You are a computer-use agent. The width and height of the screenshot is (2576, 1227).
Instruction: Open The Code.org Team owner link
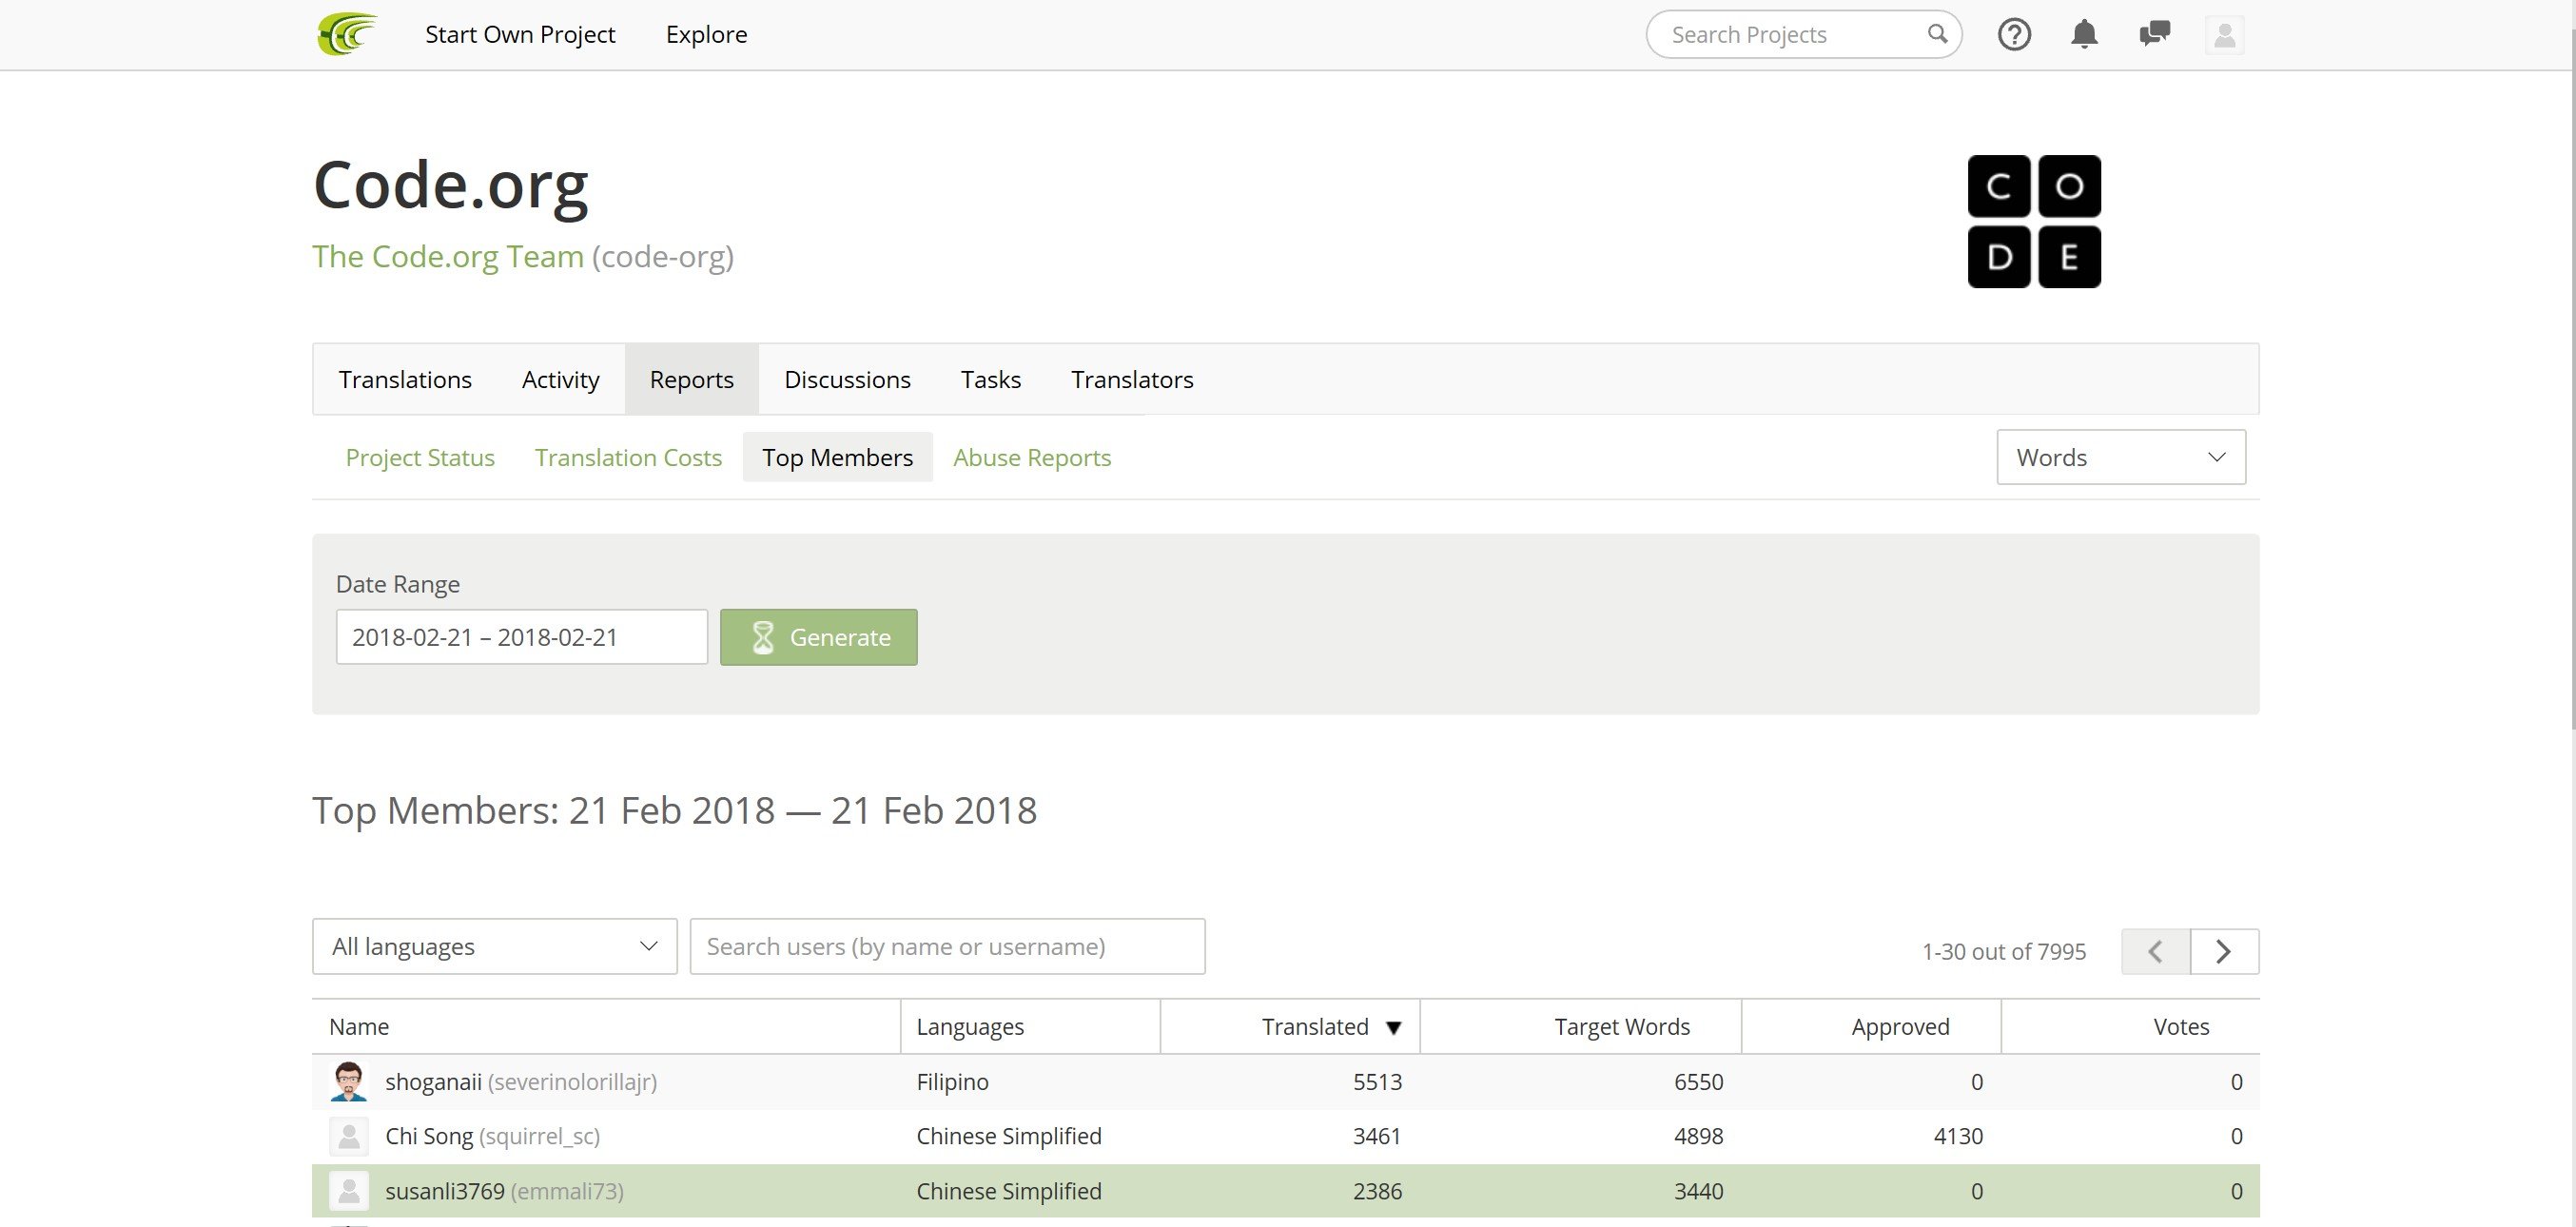448,256
